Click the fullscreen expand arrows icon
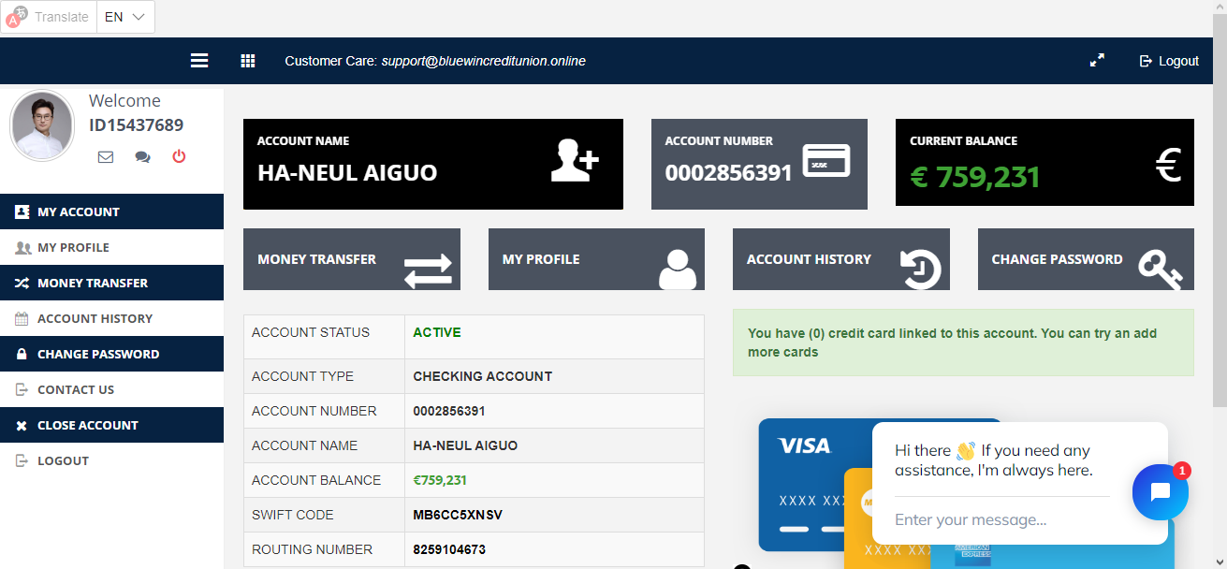 pyautogui.click(x=1097, y=61)
